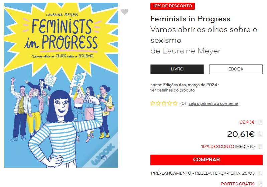The width and height of the screenshot is (267, 187).
Task: Select the fifth rating star
Action: pos(175,104)
